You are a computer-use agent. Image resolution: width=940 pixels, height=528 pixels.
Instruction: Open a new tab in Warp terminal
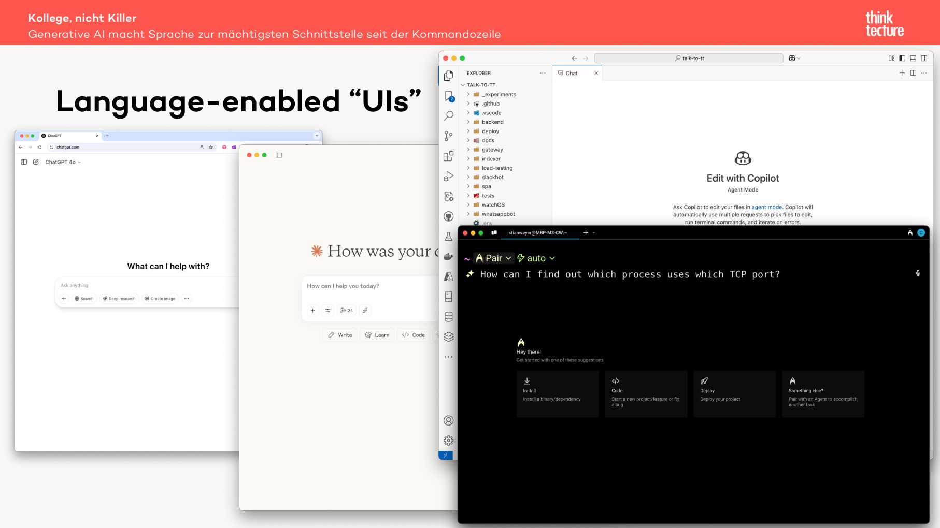click(586, 233)
